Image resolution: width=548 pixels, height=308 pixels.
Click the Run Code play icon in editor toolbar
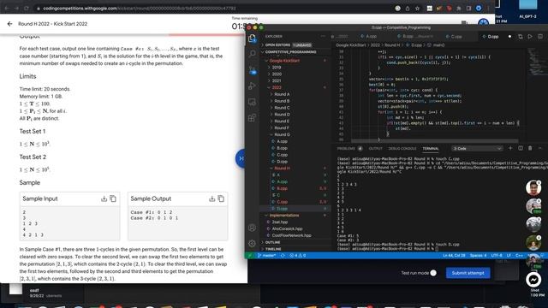tap(530, 36)
